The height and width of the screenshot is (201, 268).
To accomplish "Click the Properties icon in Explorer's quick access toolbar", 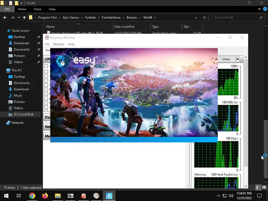I will click(x=10, y=3).
